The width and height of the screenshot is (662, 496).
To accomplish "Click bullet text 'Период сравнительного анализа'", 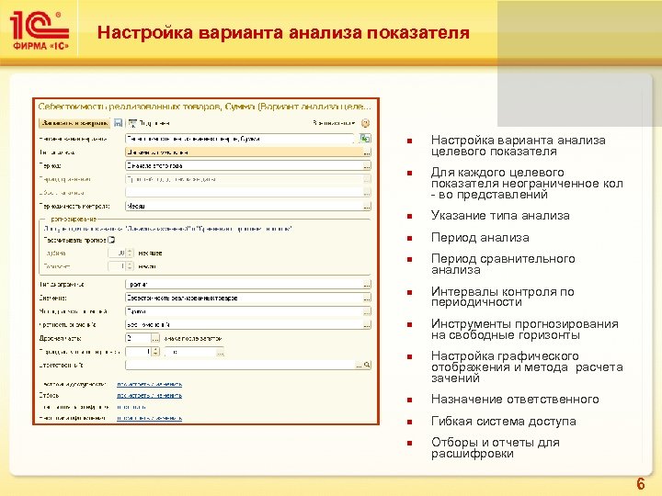I will click(x=503, y=264).
